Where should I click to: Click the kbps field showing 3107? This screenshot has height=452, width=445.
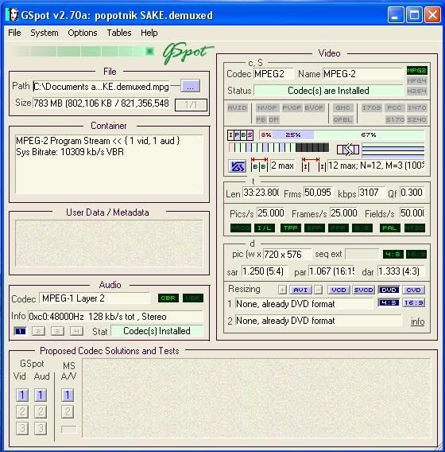click(x=371, y=193)
